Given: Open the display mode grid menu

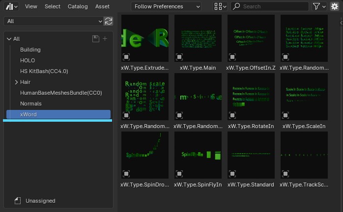Looking at the screenshot, I should [x=221, y=6].
